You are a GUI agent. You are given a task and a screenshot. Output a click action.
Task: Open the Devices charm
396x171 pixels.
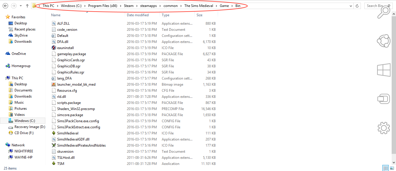(384, 99)
